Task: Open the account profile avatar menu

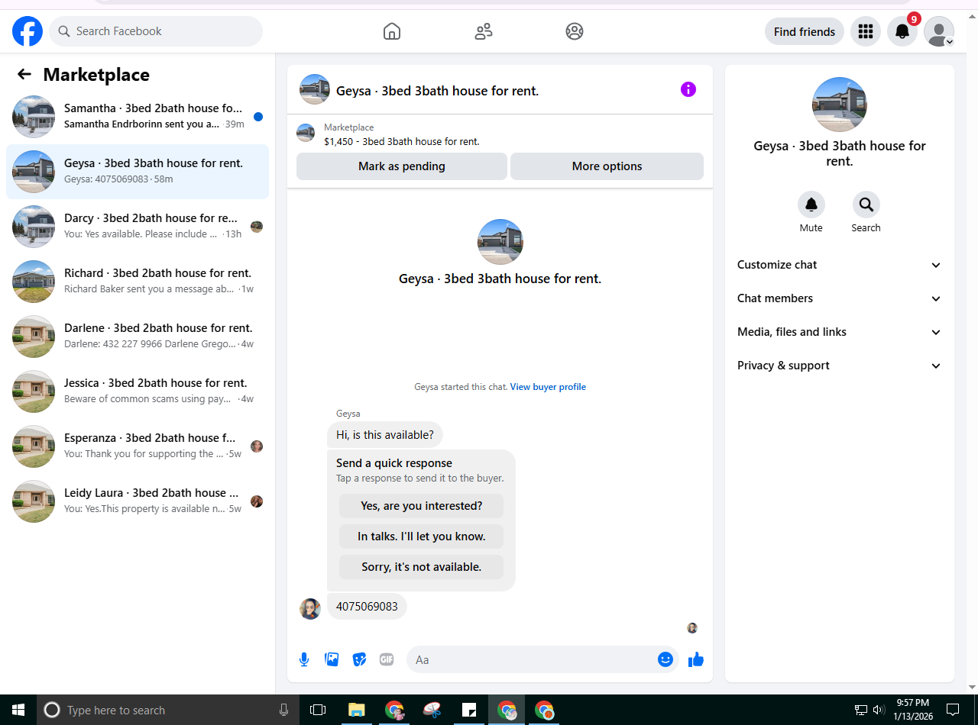Action: tap(939, 31)
